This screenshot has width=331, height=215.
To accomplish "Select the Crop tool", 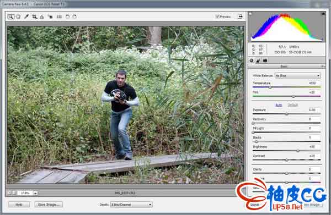I will coord(34,16).
